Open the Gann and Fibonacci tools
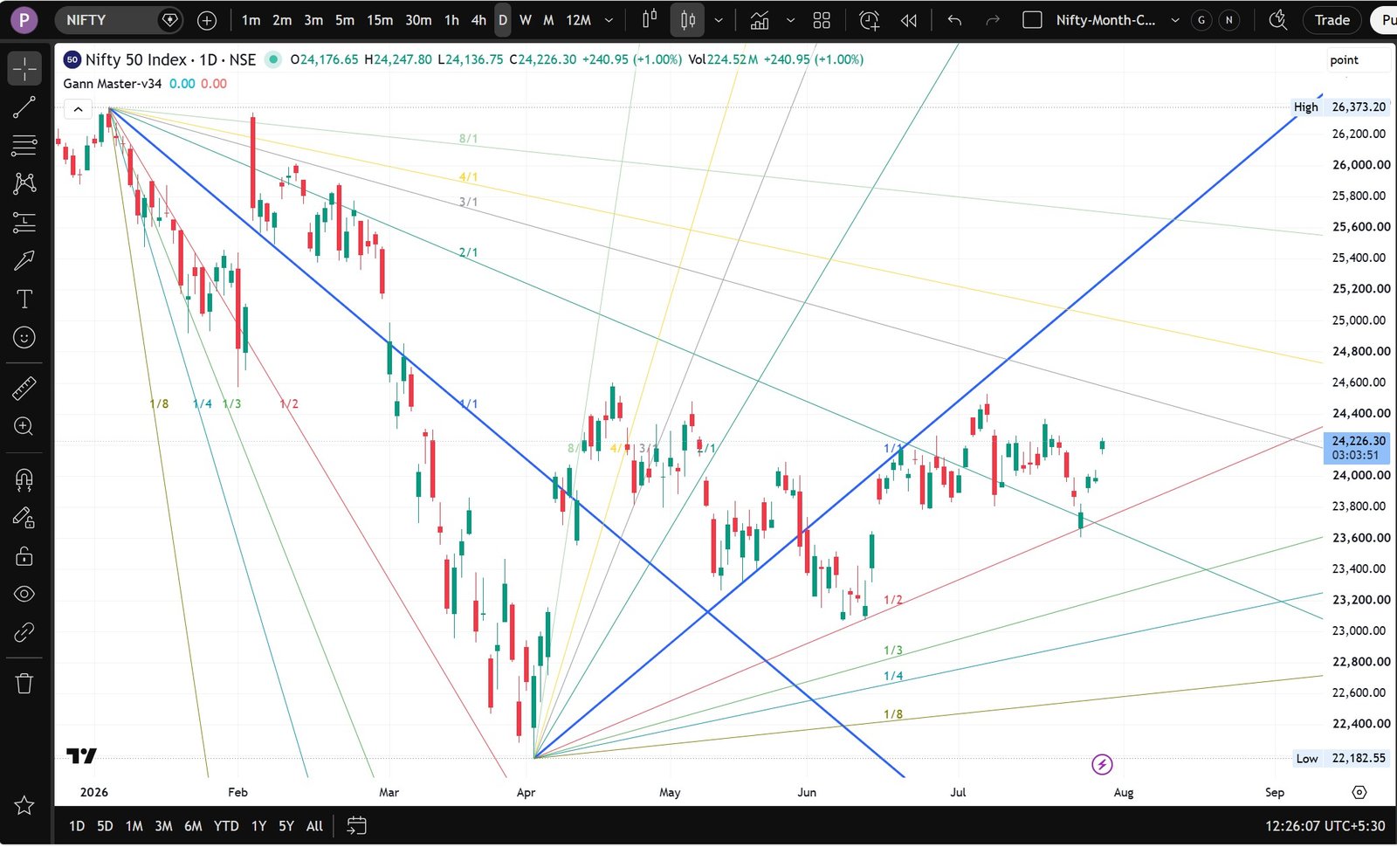The image size is (1397, 847). 24,145
